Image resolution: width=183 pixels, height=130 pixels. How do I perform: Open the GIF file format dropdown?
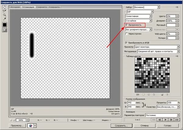[140, 12]
